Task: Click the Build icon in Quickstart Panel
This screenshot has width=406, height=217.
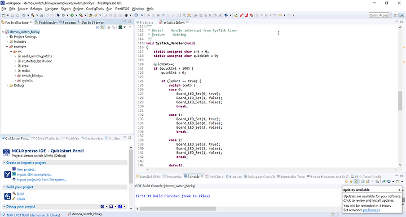Action: (7, 196)
